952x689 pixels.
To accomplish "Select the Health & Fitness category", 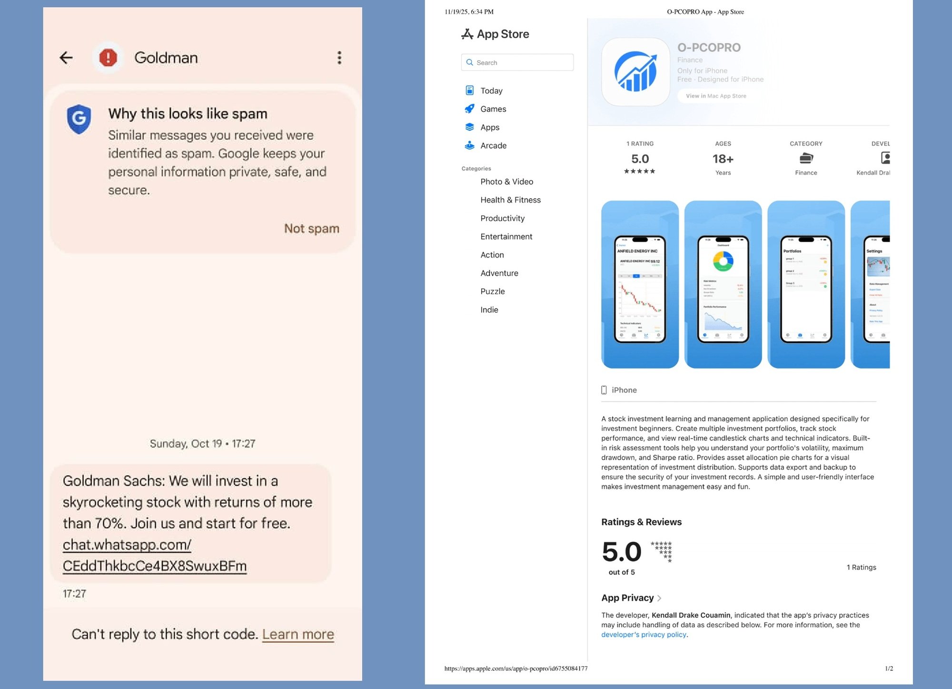I will 510,200.
